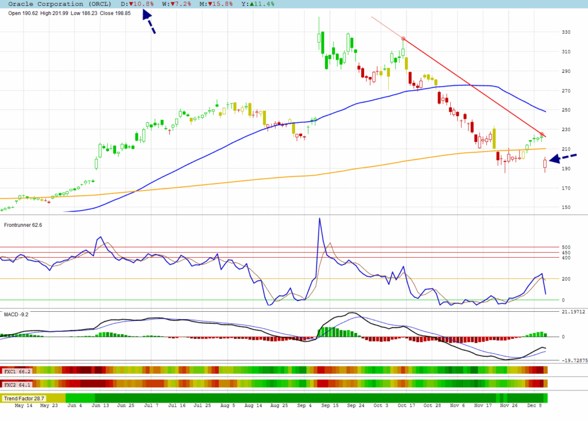Screen dimensions: 588x422
Task: Click the weekly change down 7.2% indicator
Action: coord(173,4)
